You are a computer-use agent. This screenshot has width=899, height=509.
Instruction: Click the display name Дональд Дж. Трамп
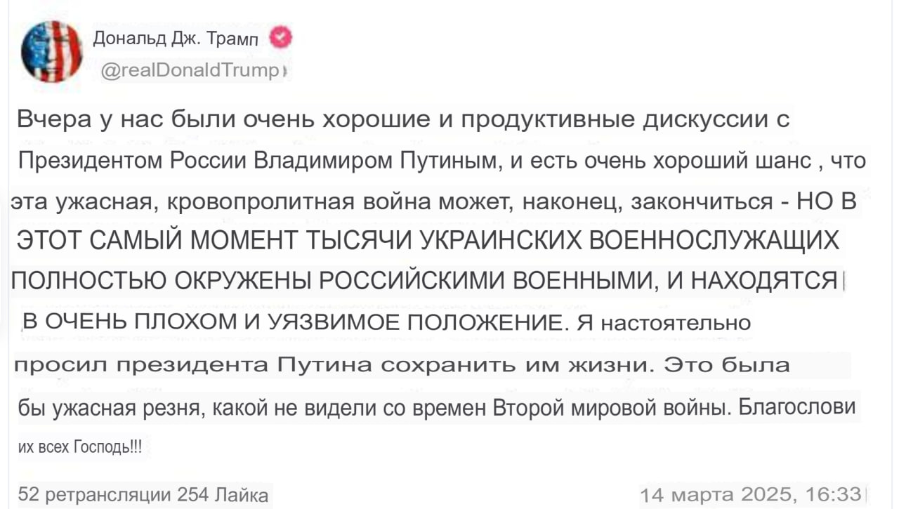(x=176, y=39)
